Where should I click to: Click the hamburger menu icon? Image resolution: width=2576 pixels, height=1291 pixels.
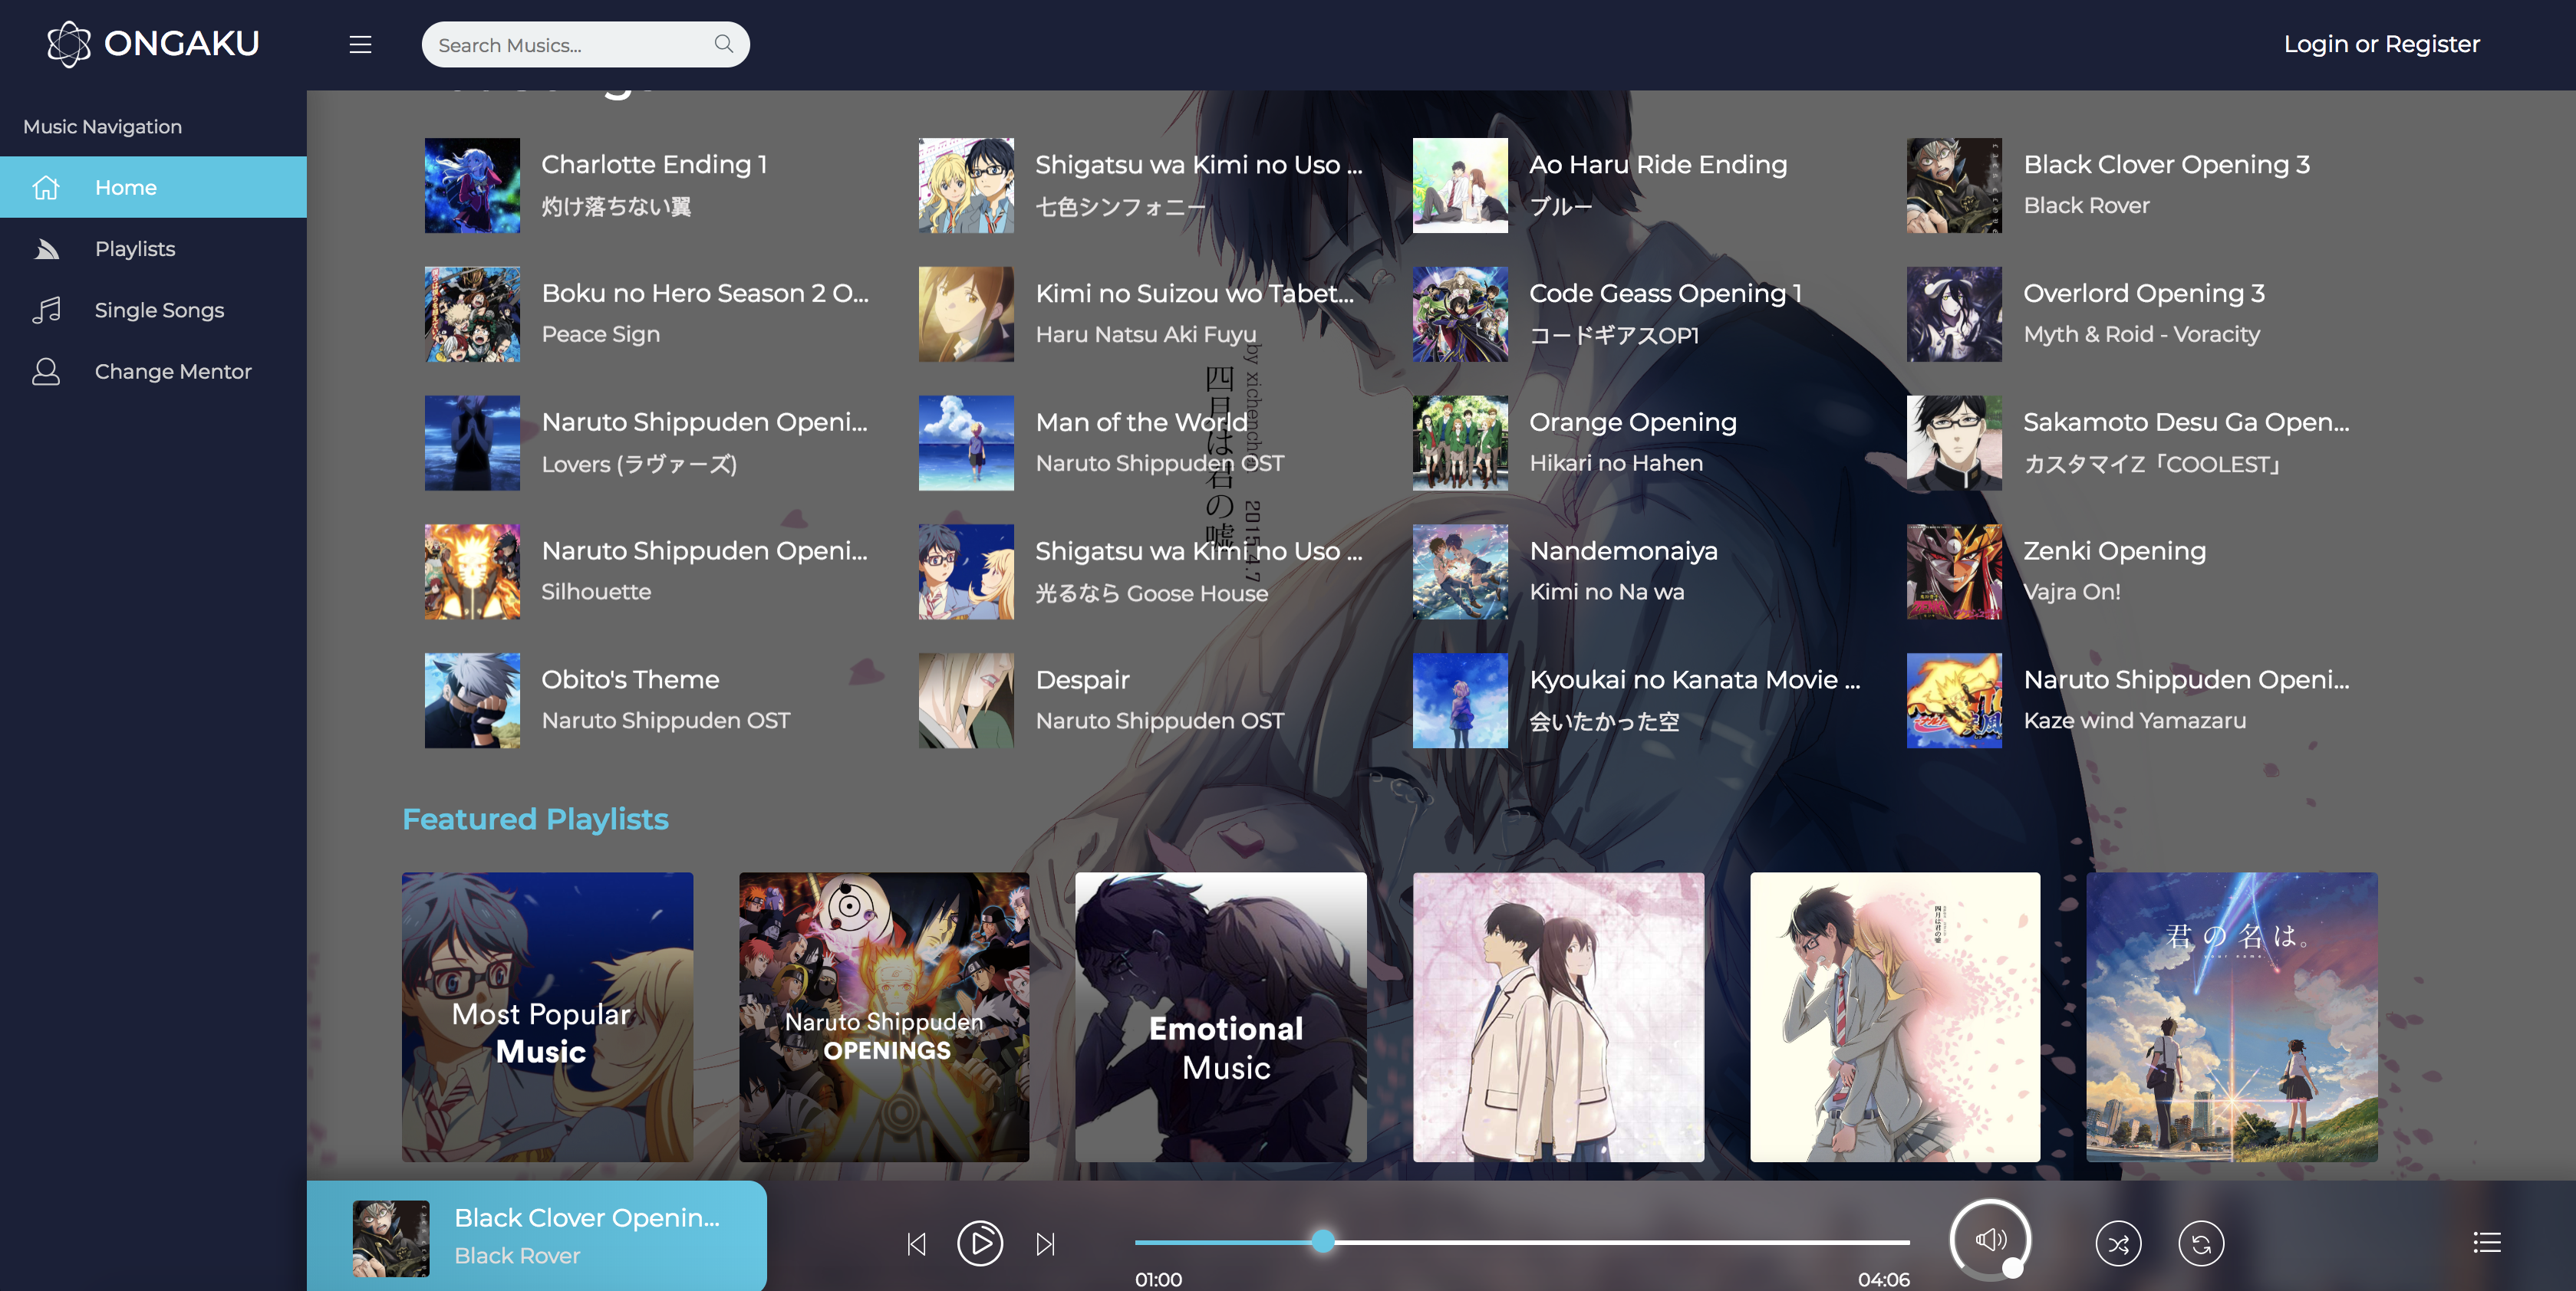360,44
